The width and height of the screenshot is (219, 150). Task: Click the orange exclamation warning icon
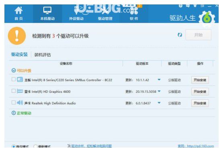(17, 36)
